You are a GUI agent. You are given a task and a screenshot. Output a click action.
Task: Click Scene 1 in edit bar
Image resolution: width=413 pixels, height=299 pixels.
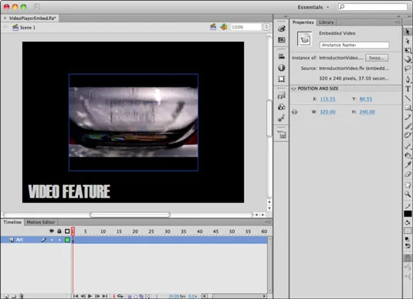[x=27, y=27]
